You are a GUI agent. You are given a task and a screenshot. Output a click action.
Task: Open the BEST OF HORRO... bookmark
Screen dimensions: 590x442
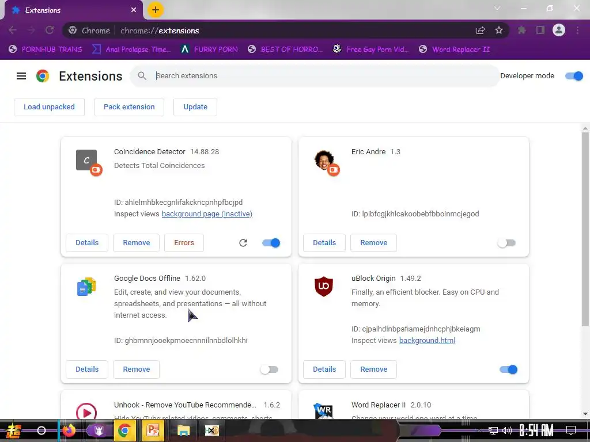point(286,49)
